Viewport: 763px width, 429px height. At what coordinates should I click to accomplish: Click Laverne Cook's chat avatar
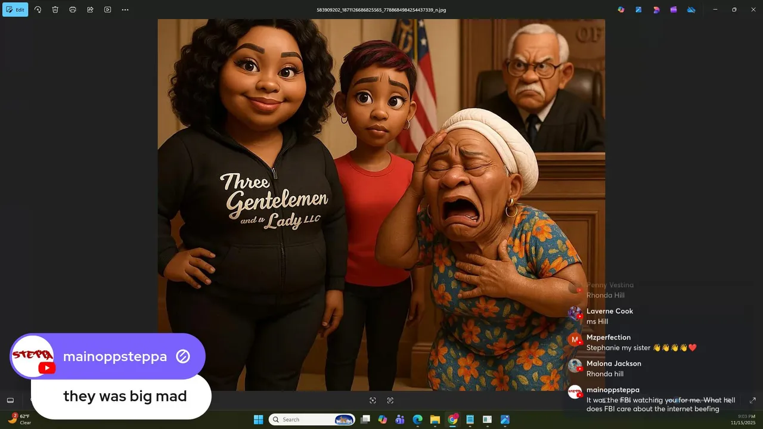click(x=575, y=313)
